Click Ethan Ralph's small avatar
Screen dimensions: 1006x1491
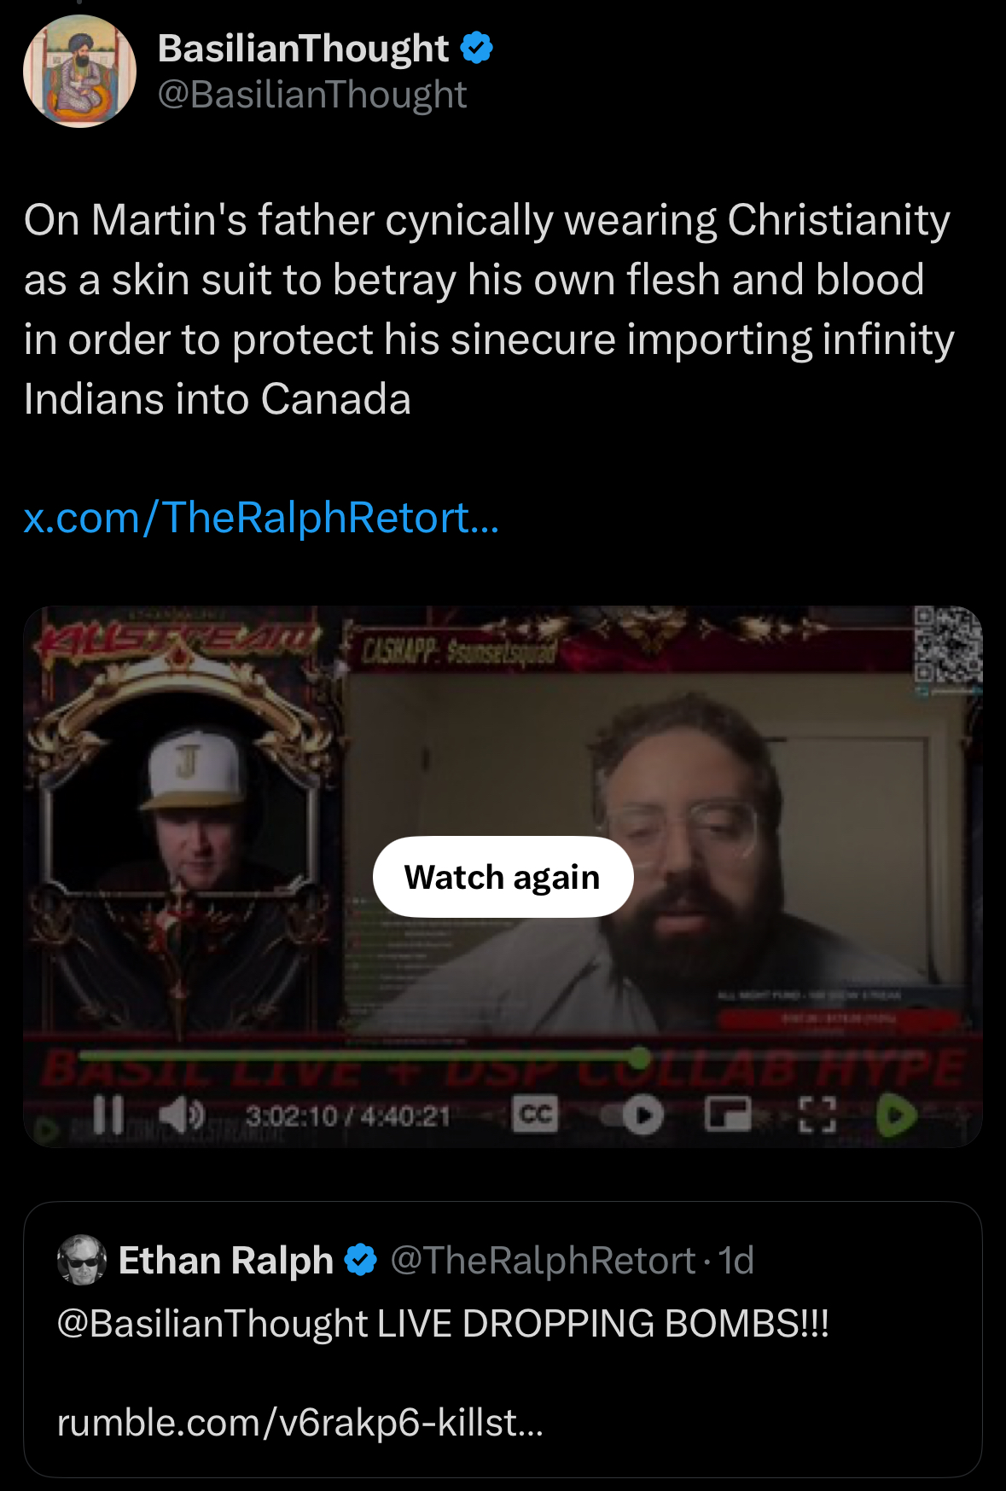coord(82,1259)
